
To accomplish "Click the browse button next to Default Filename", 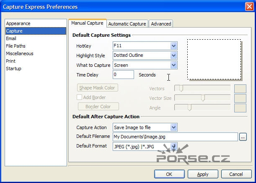I will tap(243, 137).
